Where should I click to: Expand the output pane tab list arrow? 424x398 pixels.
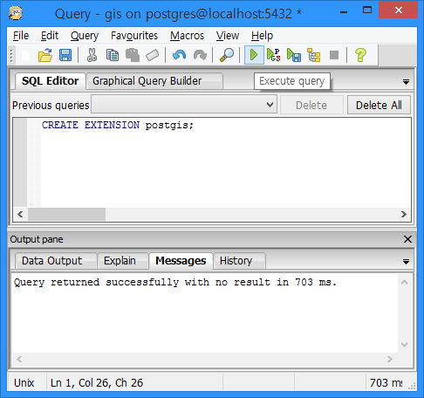[406, 262]
